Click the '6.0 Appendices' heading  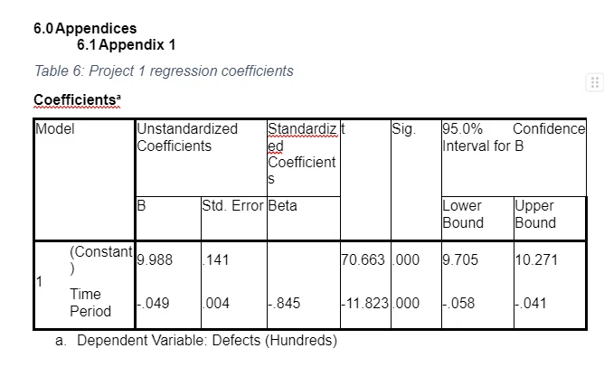[x=85, y=29]
